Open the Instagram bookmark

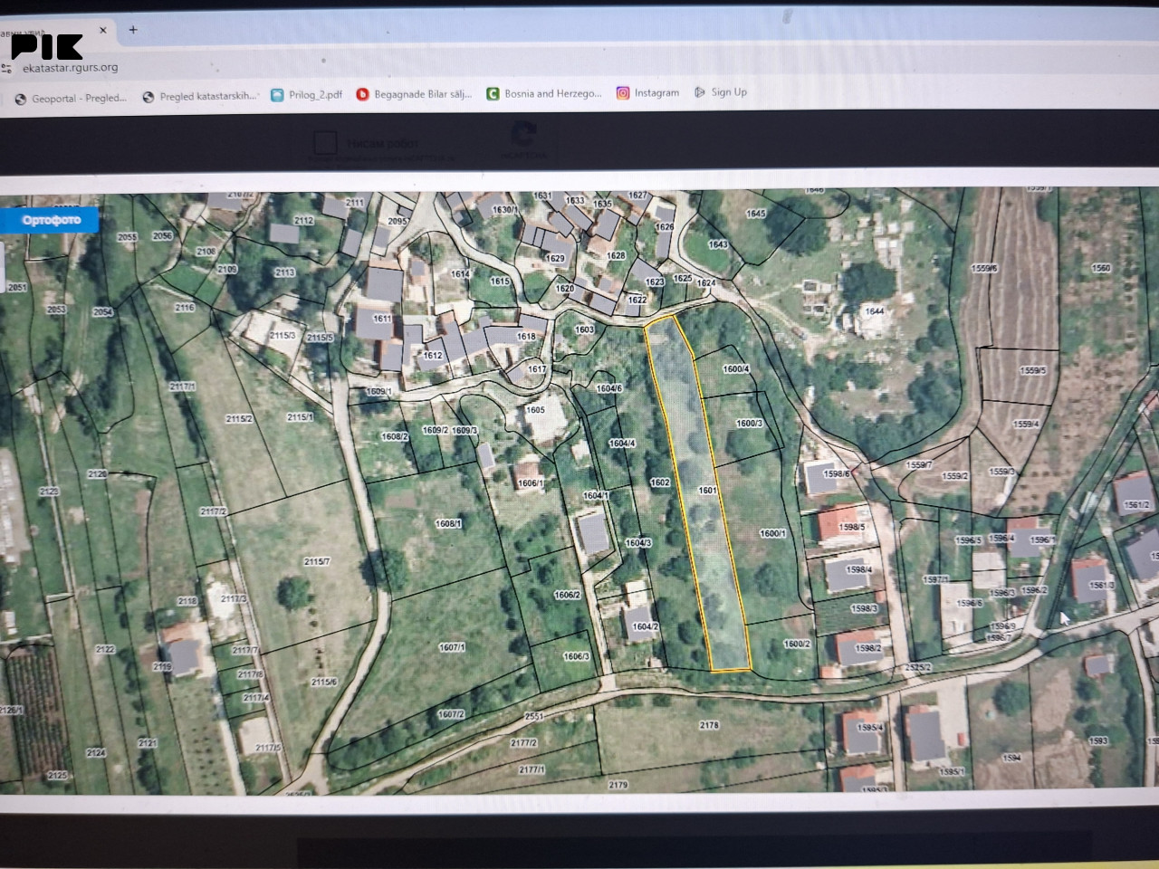(x=648, y=92)
